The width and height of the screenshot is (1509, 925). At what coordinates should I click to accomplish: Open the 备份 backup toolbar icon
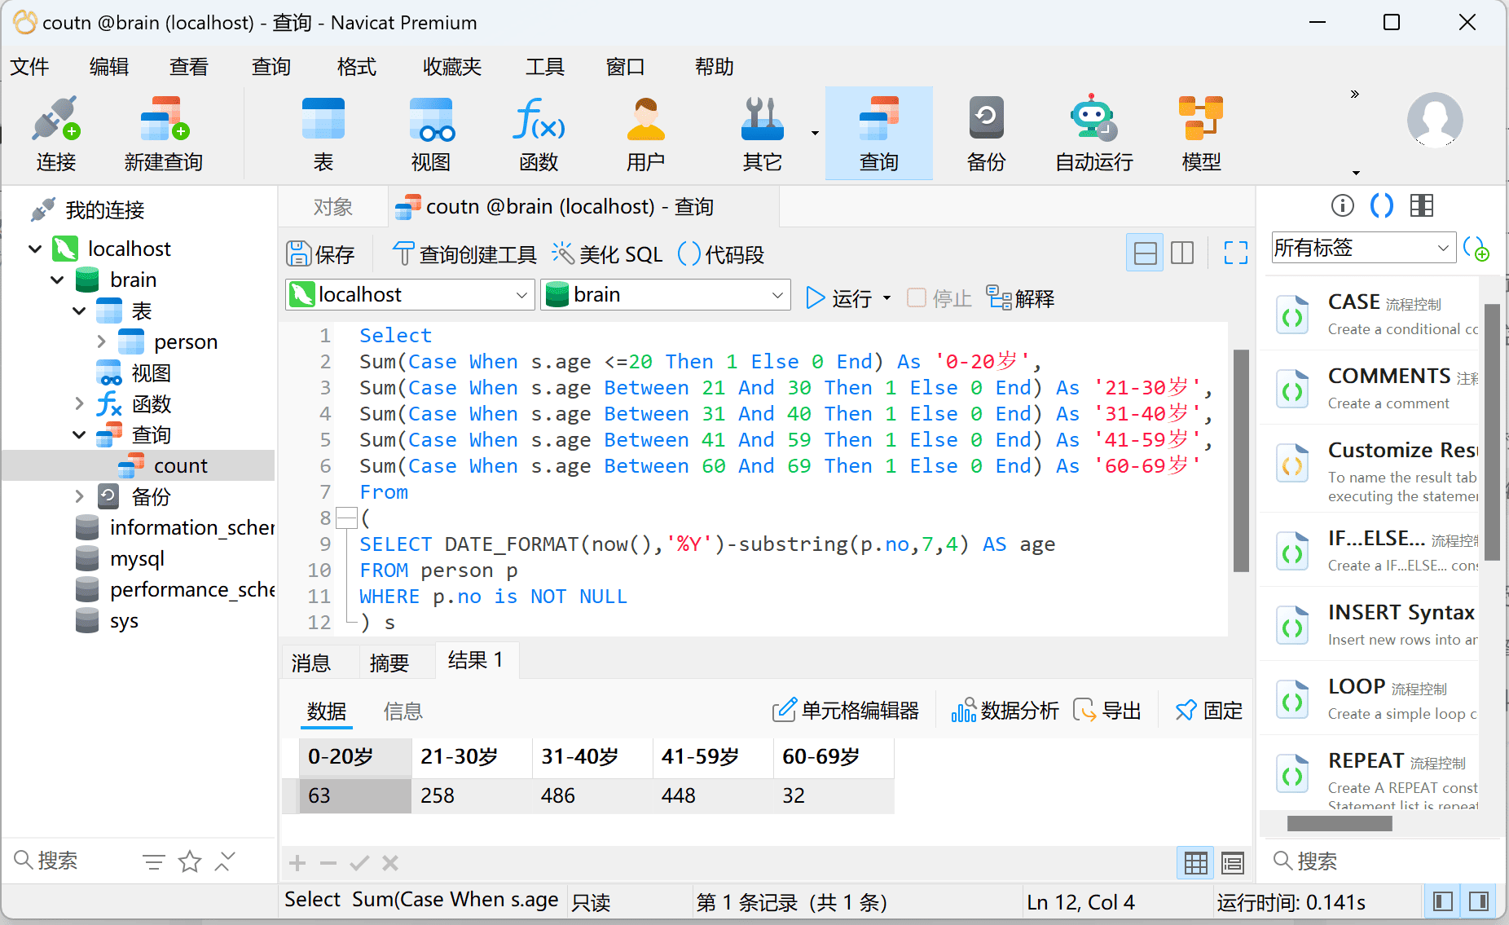[x=987, y=134]
